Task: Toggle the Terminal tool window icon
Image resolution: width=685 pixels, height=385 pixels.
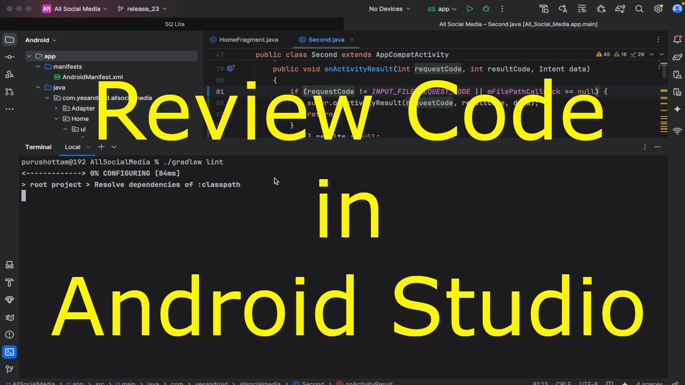Action: click(x=9, y=352)
